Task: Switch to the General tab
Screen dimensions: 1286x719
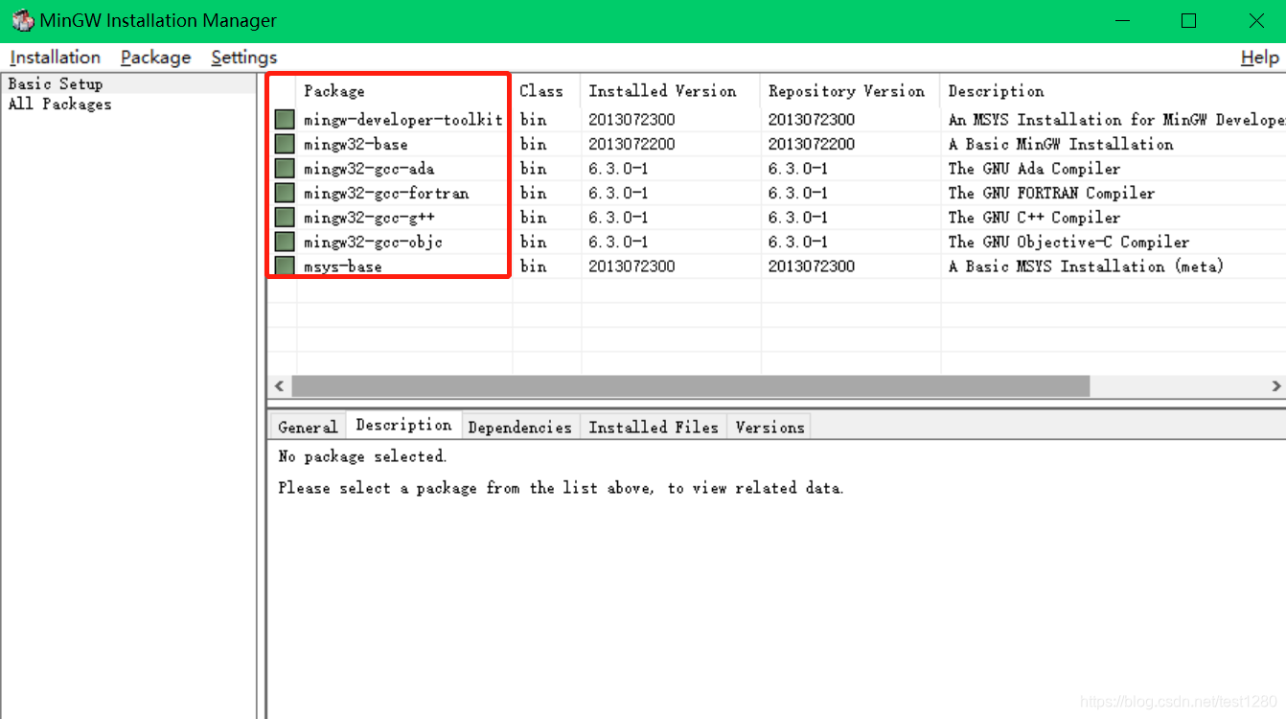Action: 307,427
